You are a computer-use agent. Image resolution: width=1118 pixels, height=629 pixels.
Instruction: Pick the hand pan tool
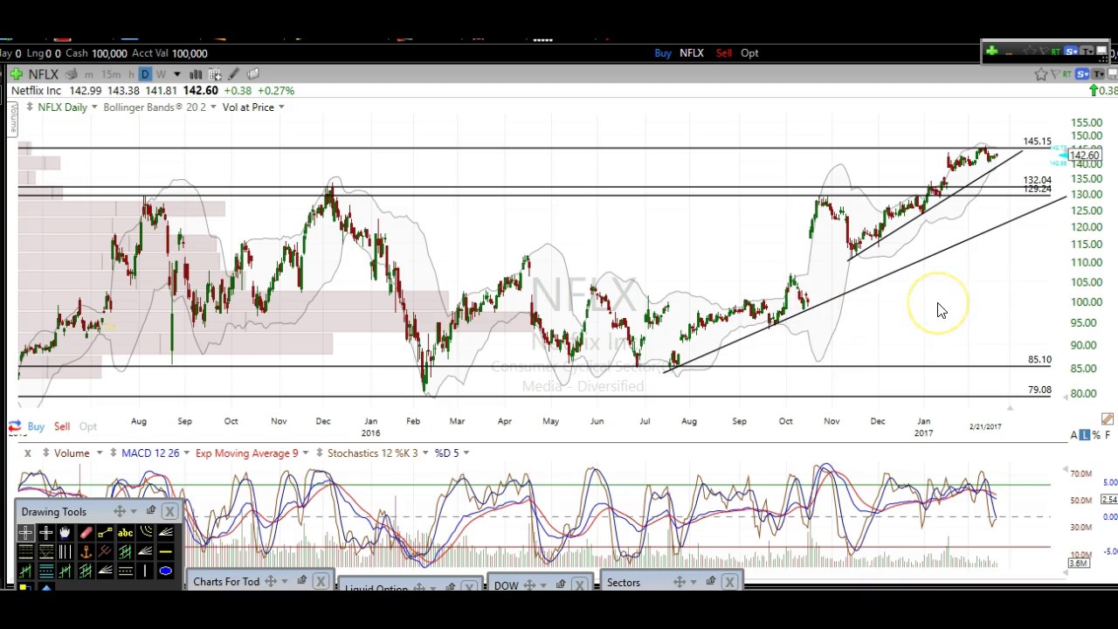click(65, 533)
